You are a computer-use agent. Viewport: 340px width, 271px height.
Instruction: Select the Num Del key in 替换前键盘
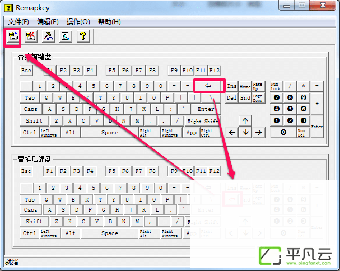304,132
